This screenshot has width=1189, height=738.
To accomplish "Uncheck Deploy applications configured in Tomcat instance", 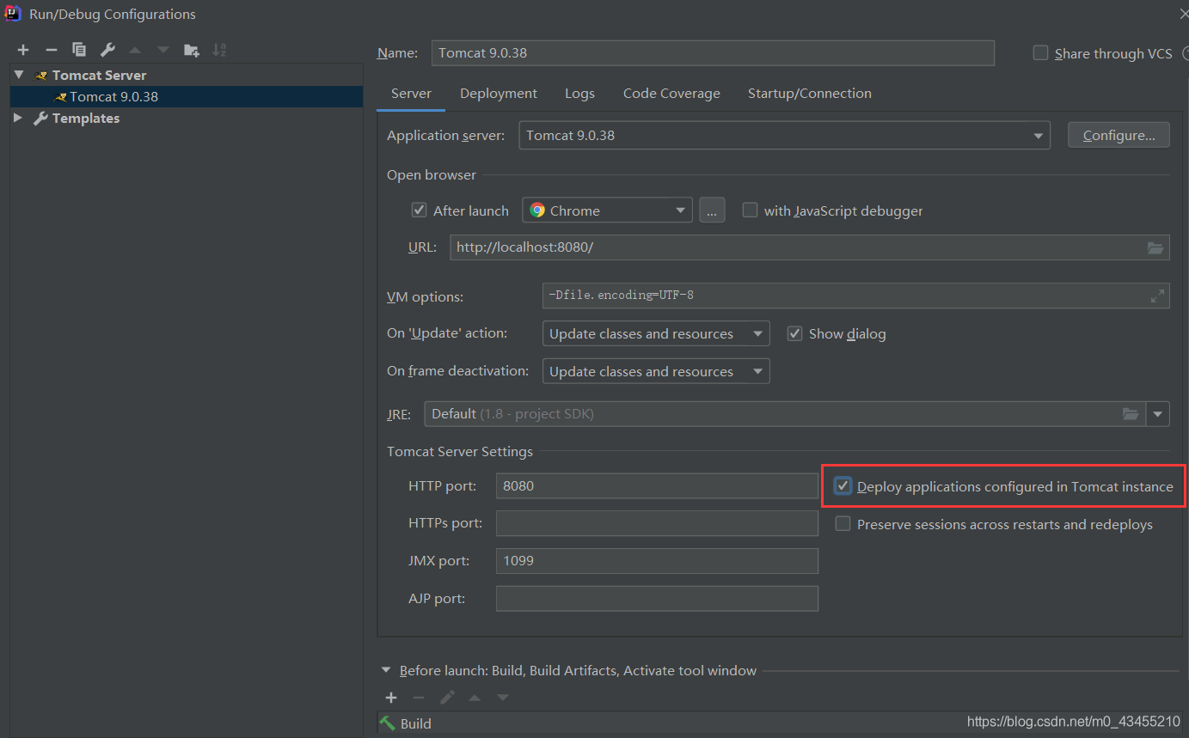I will (843, 486).
